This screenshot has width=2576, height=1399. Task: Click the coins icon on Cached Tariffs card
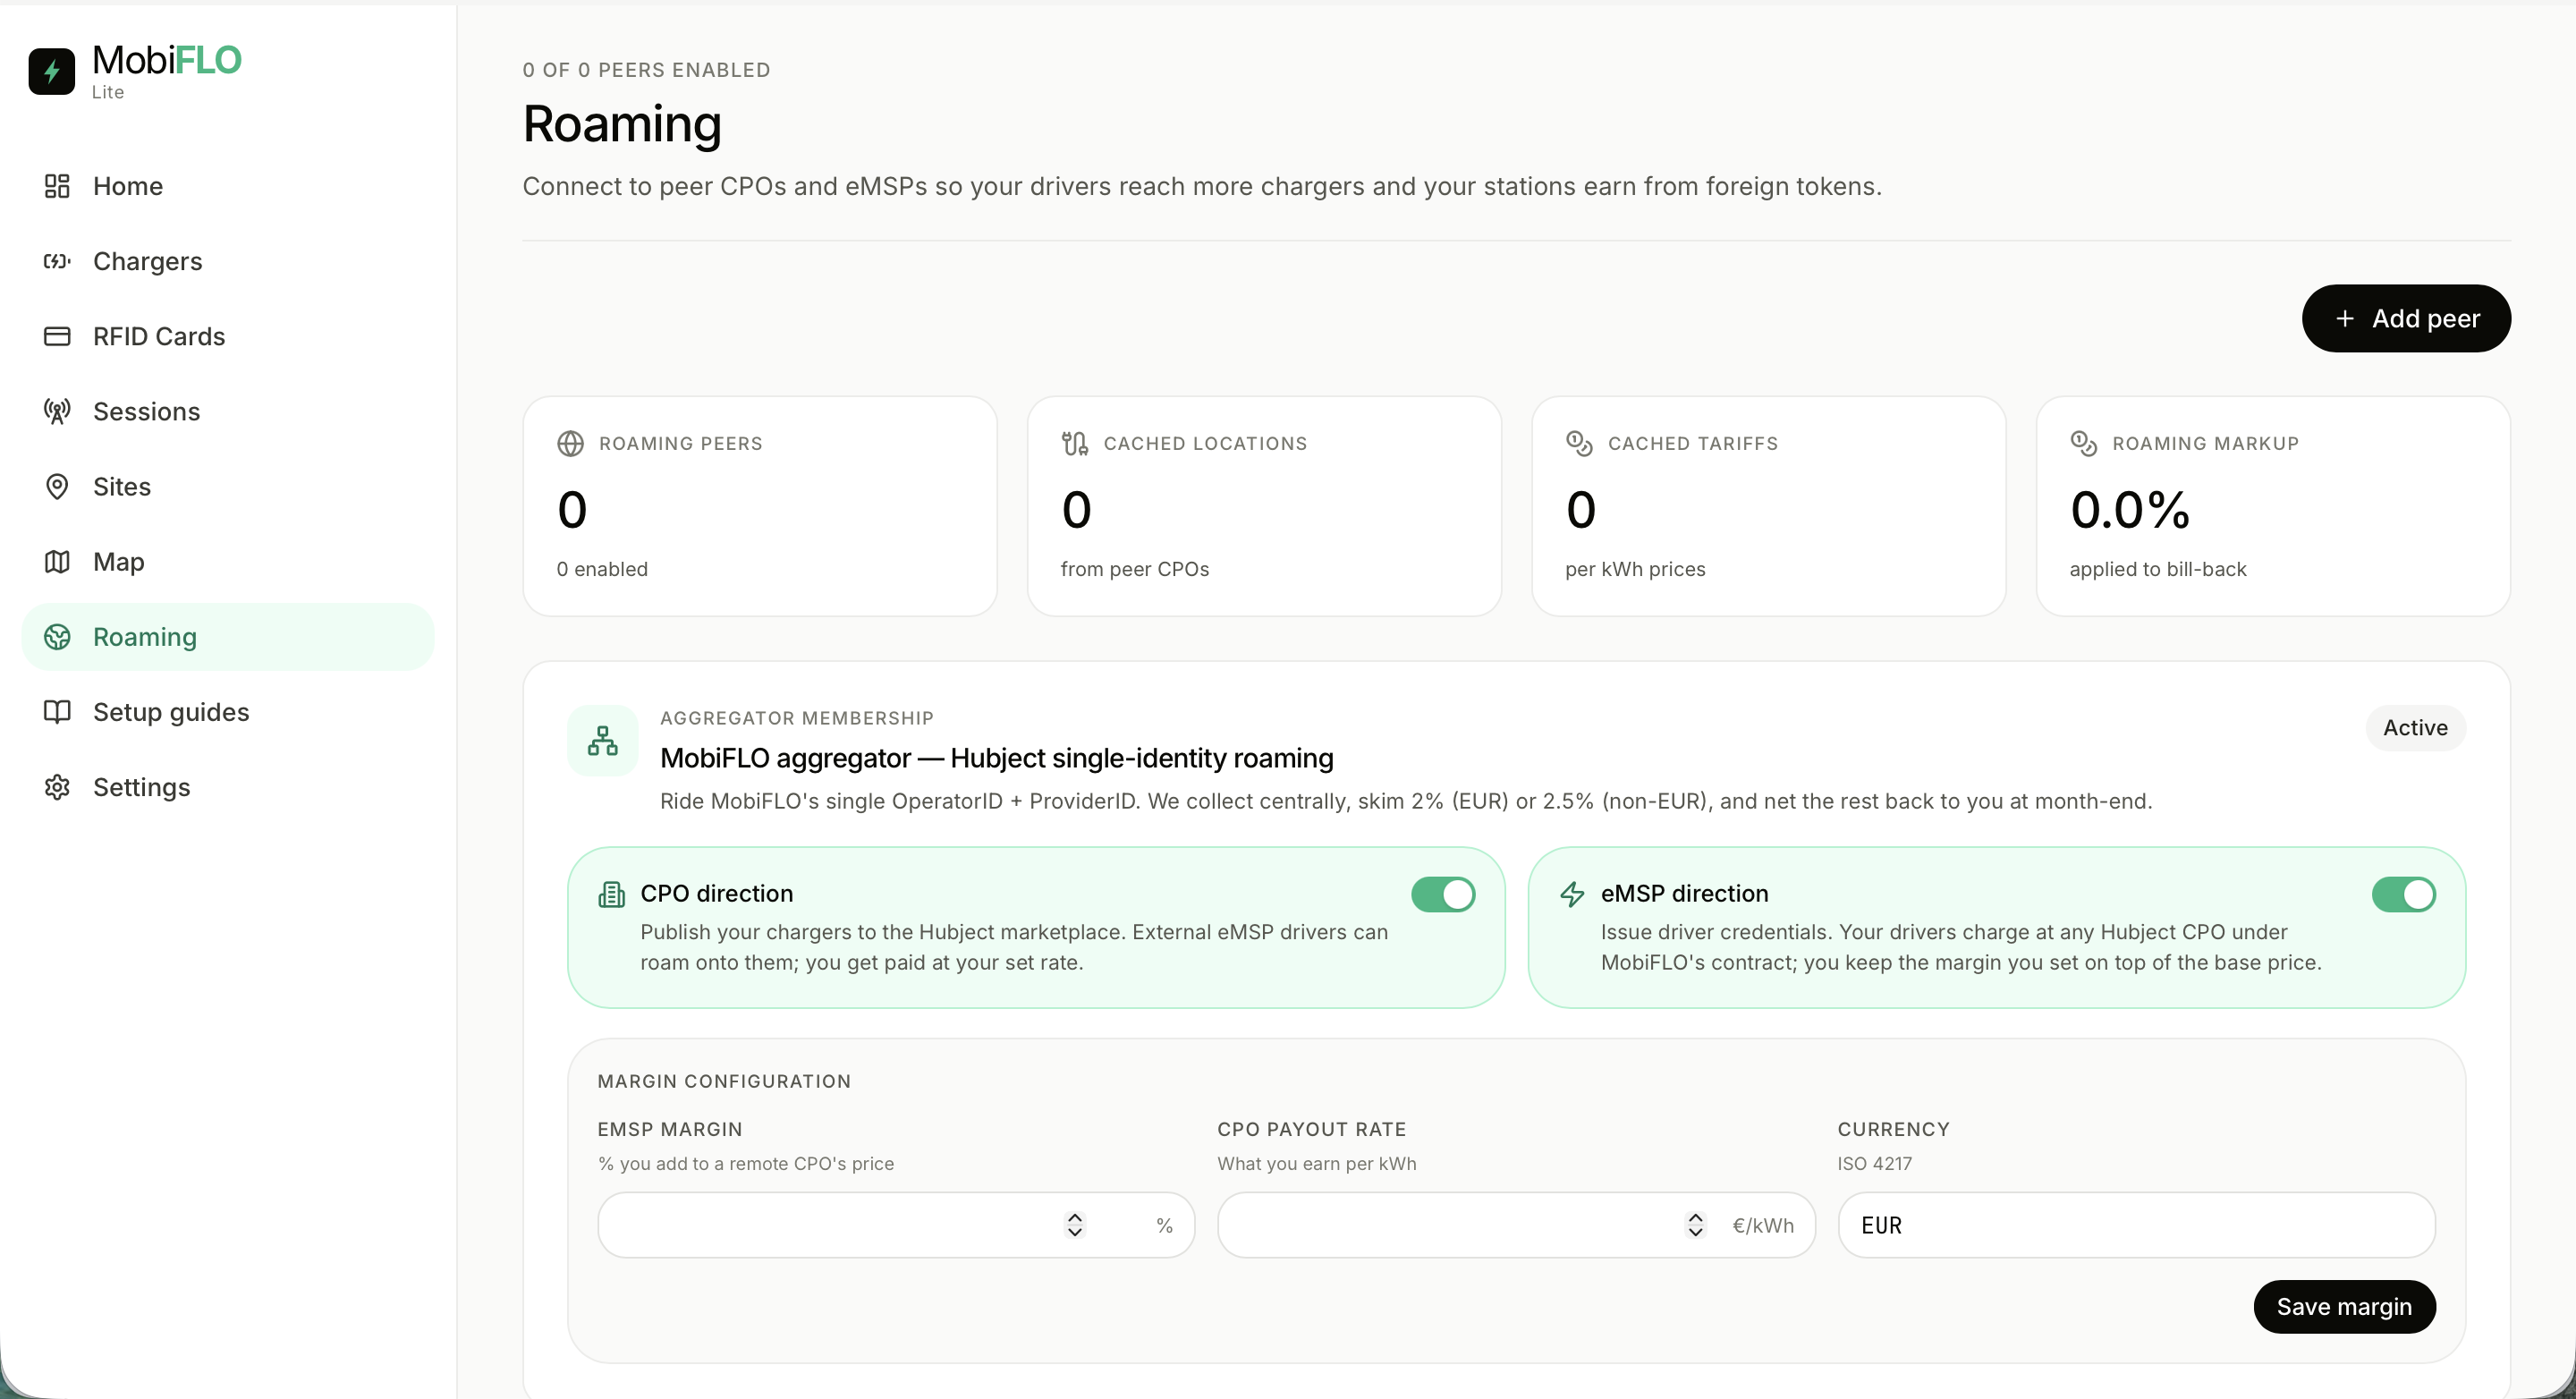click(x=1579, y=443)
